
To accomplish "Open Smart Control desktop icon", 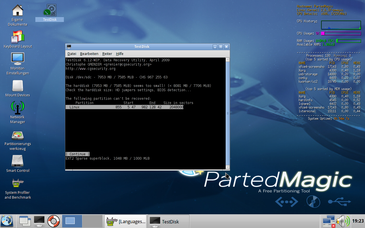I will pos(18,164).
